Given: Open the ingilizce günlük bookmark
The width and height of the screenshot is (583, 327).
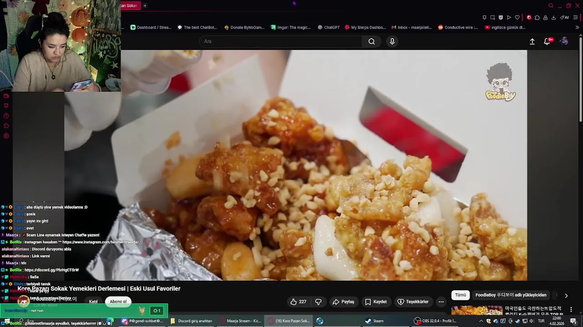Looking at the screenshot, I should point(505,27).
